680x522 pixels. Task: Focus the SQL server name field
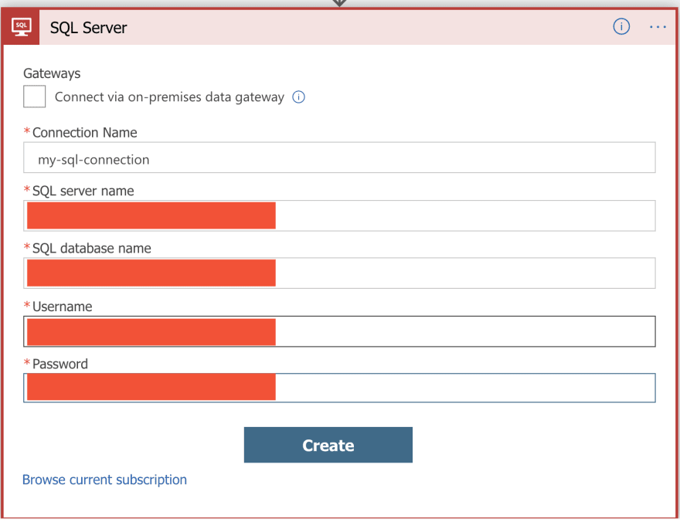tap(339, 215)
